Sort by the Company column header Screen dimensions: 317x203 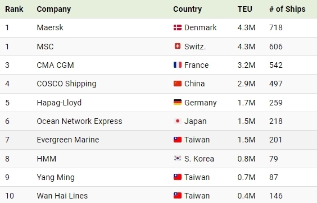pyautogui.click(x=54, y=9)
